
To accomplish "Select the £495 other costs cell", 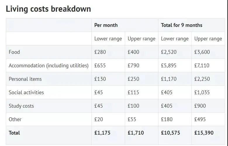I will (x=200, y=119).
